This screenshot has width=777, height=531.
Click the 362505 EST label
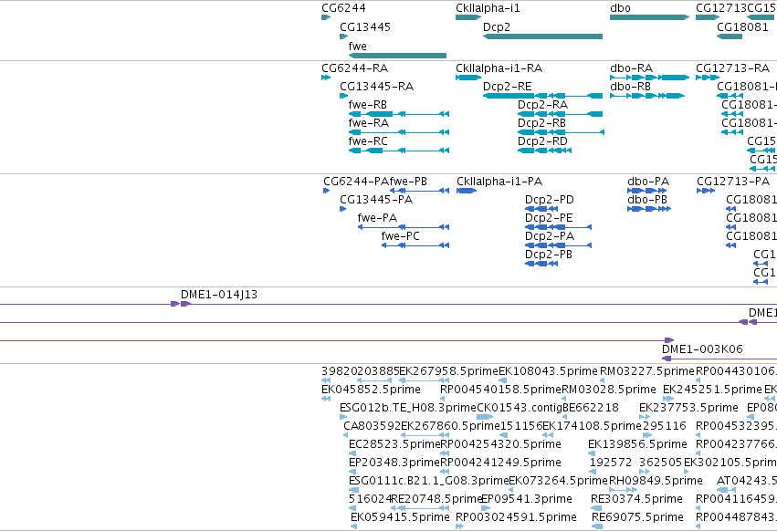pyautogui.click(x=660, y=463)
